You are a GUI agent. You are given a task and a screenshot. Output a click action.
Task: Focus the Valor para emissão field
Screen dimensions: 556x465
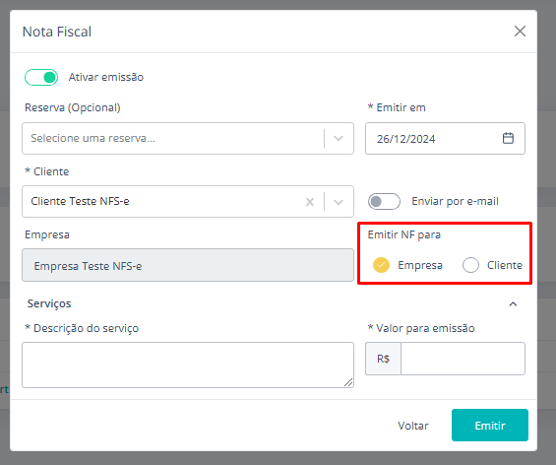(463, 359)
